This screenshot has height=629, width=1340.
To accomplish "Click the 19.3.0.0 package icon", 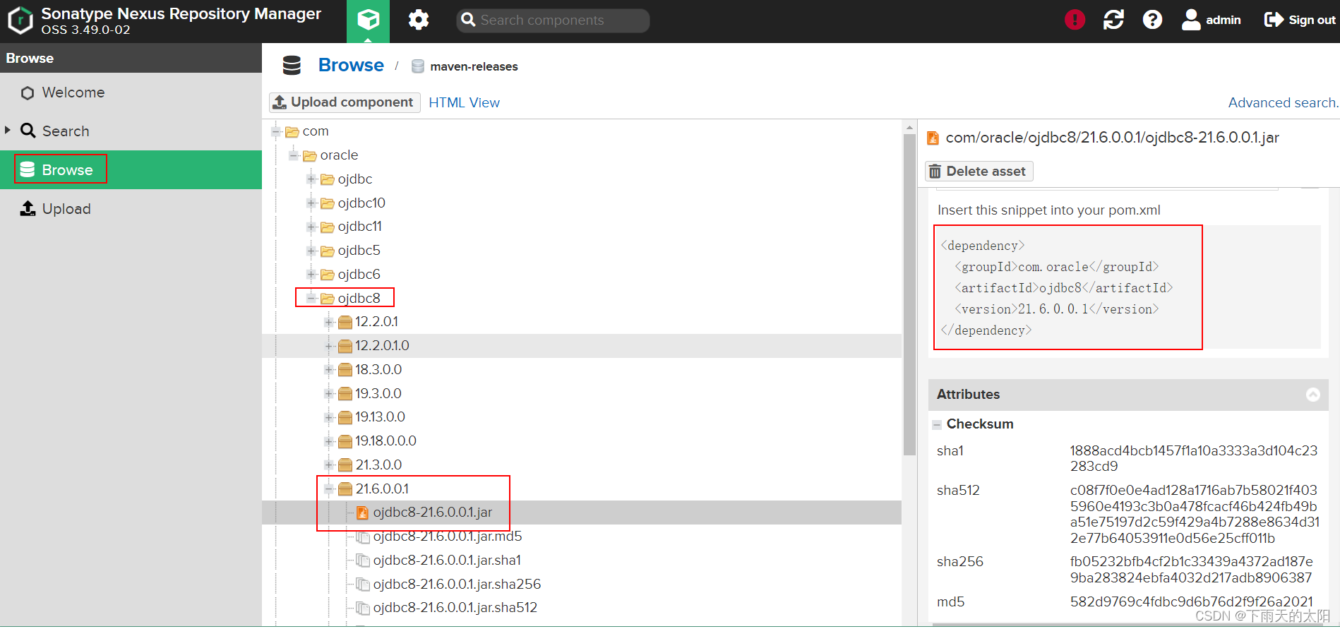I will 345,394.
